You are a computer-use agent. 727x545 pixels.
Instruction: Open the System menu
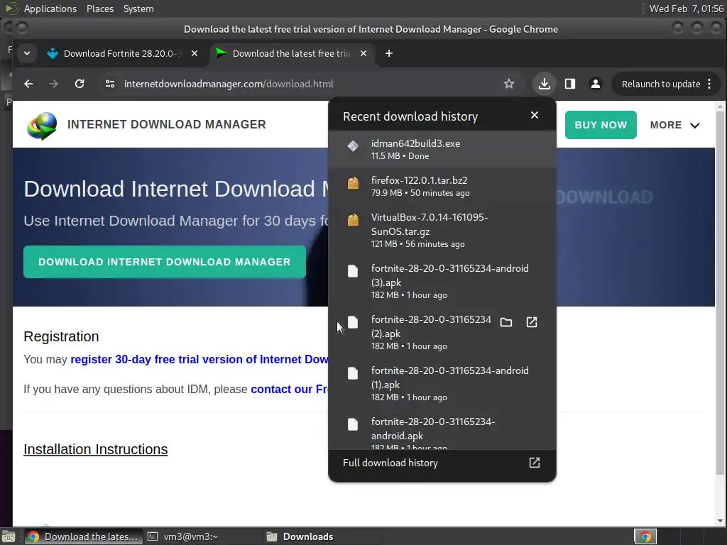pos(138,9)
